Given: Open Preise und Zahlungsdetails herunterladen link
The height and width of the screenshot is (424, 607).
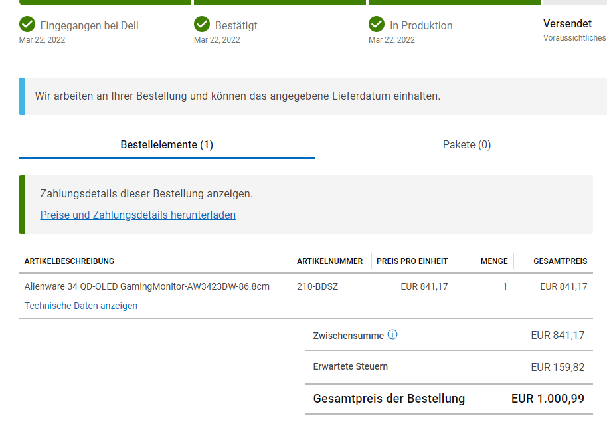Looking at the screenshot, I should point(138,215).
